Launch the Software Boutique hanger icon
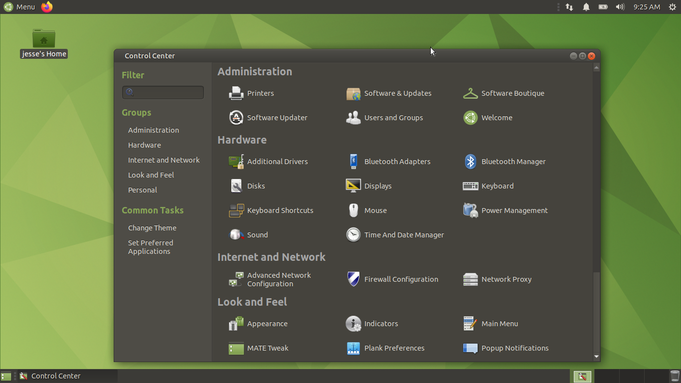The height and width of the screenshot is (383, 681). [471, 93]
